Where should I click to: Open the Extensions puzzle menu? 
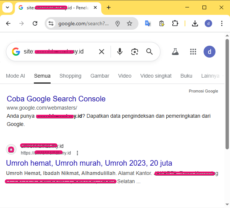coord(175,23)
